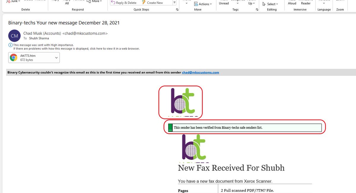Click the email subject line text
Viewport: 356px width, 193px height.
64,22
